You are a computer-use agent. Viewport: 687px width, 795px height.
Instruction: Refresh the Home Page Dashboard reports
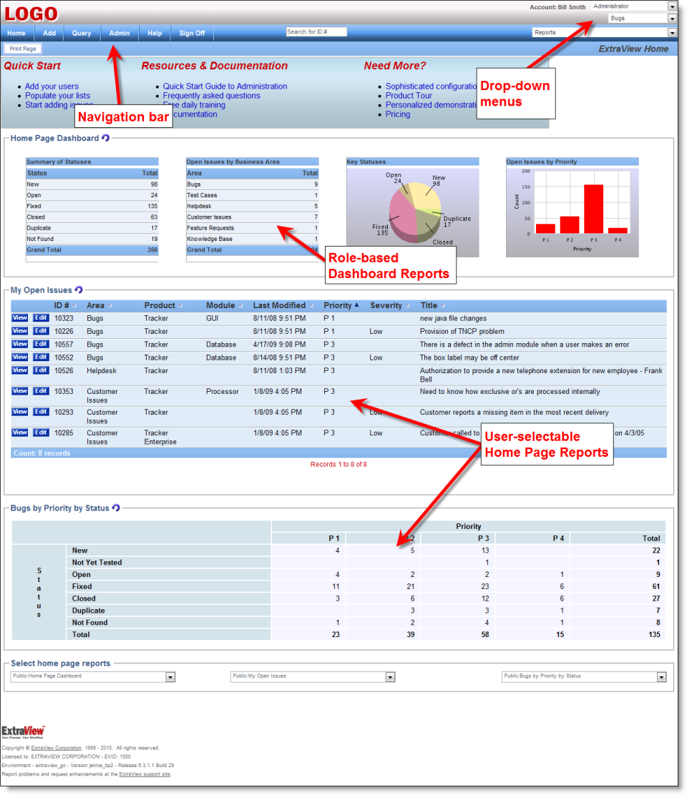click(x=104, y=137)
